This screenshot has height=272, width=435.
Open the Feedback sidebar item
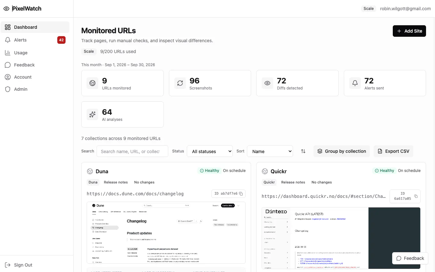click(x=35, y=65)
